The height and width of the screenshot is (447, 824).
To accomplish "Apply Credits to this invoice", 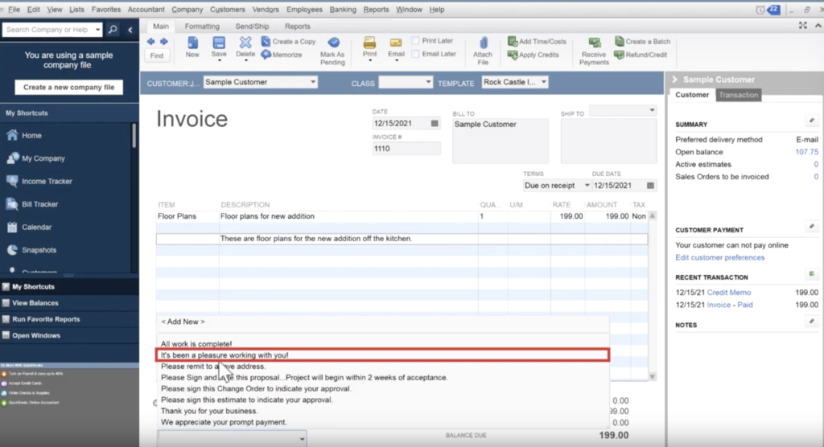I will 534,55.
